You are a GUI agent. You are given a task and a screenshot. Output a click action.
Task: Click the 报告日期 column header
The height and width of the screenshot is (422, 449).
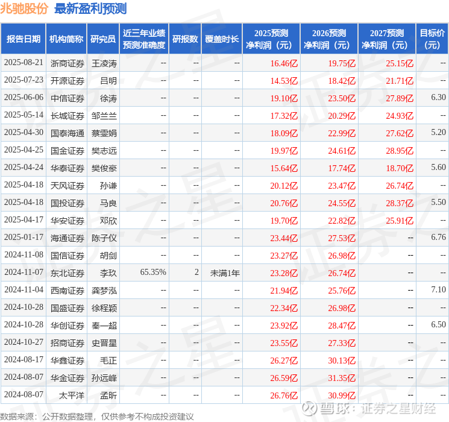pyautogui.click(x=23, y=39)
